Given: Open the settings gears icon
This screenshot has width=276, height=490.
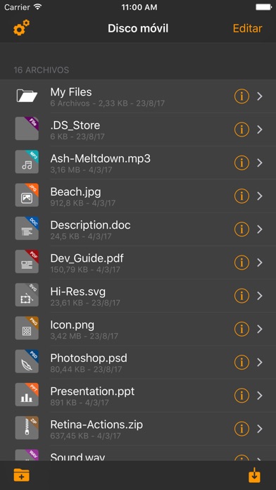Looking at the screenshot, I should 21,27.
